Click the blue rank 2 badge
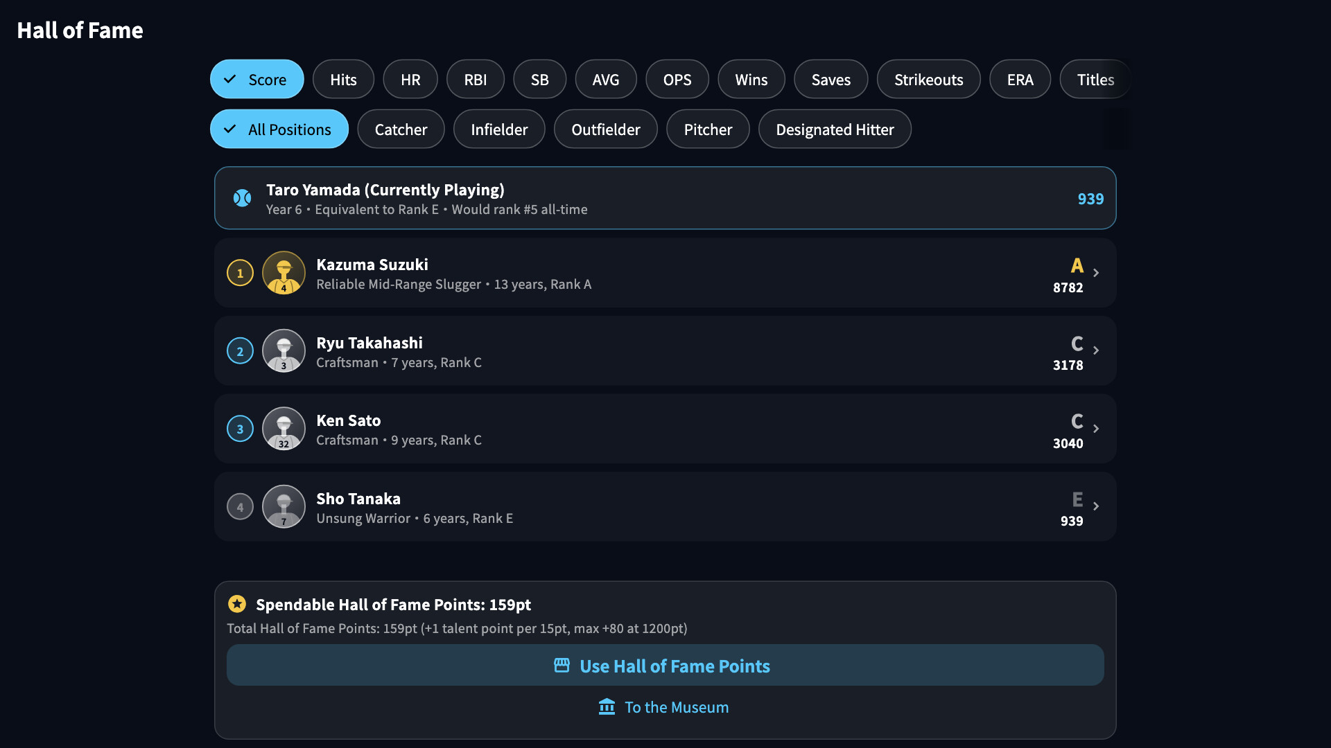The width and height of the screenshot is (1331, 748). point(240,351)
